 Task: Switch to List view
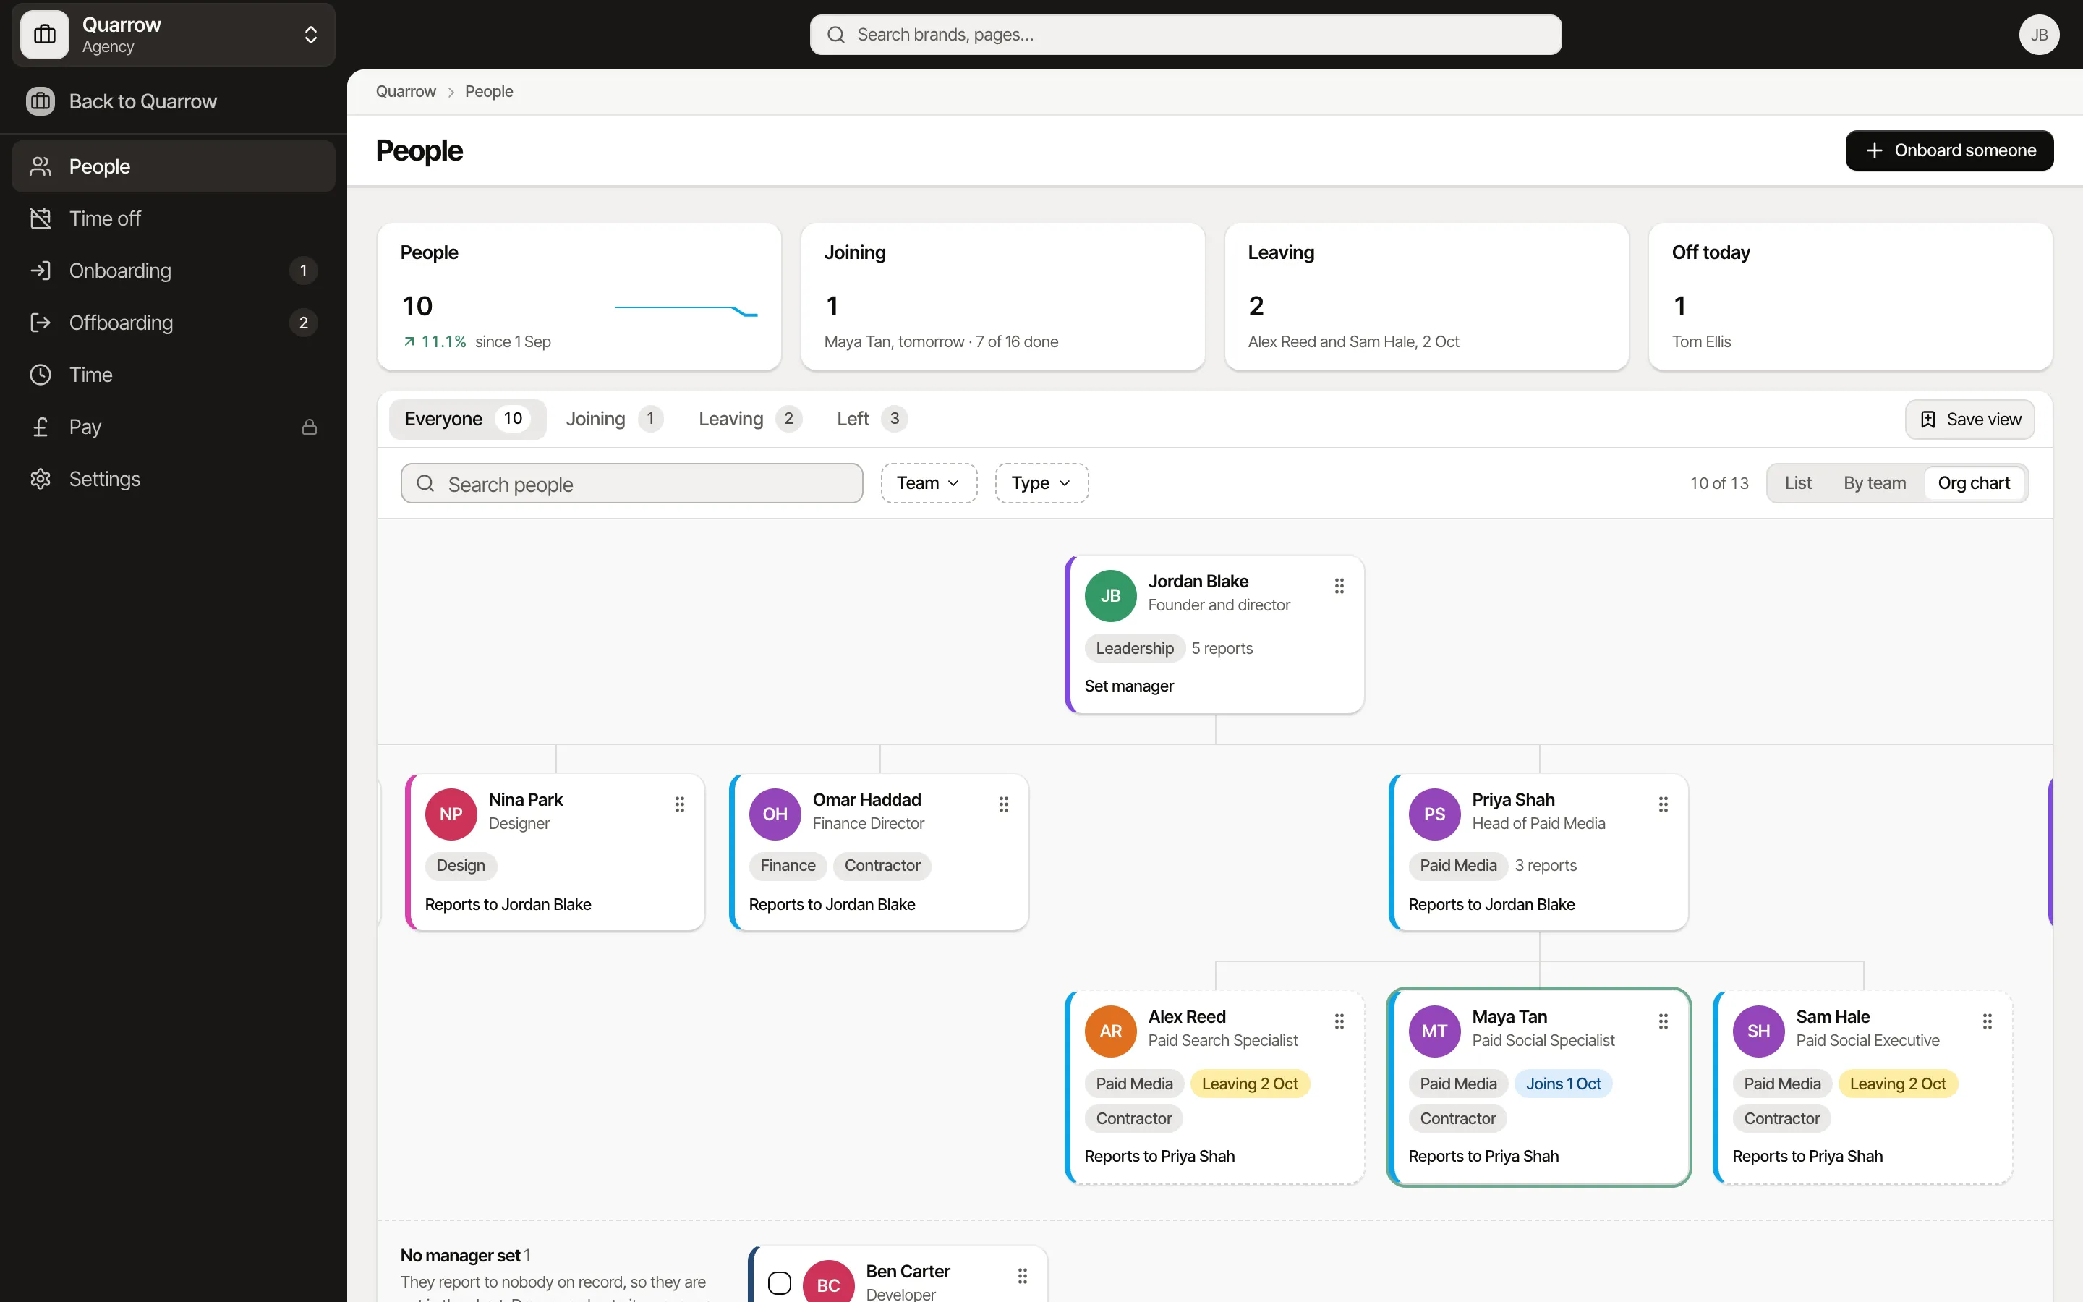tap(1798, 483)
